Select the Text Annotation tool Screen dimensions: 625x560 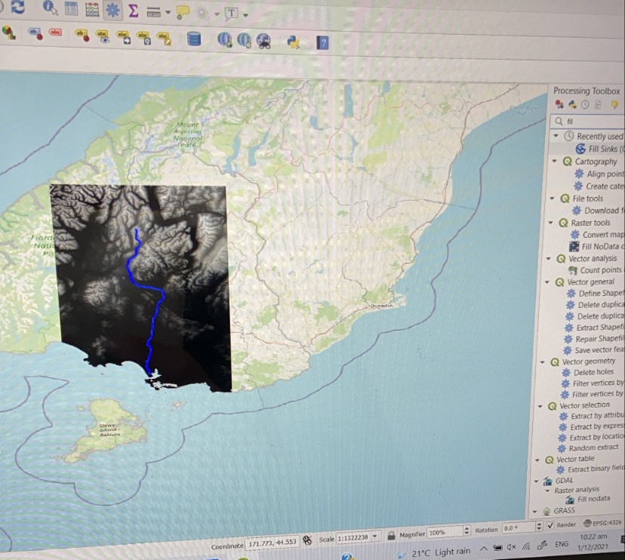[x=231, y=14]
